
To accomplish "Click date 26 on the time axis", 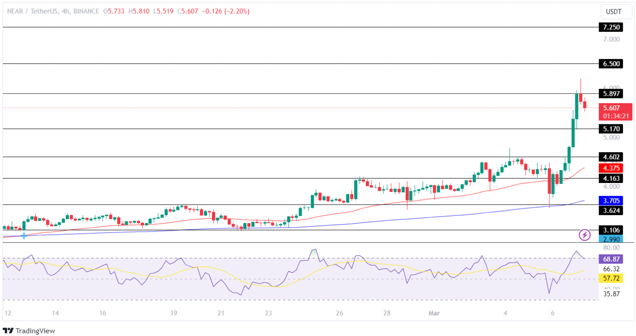I will (x=339, y=313).
